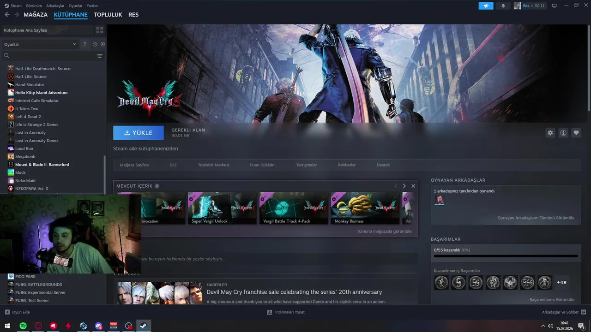Screen dimensions: 591x332
Task: Open İndirmeleri Yönet downloads
Action: 286,312
